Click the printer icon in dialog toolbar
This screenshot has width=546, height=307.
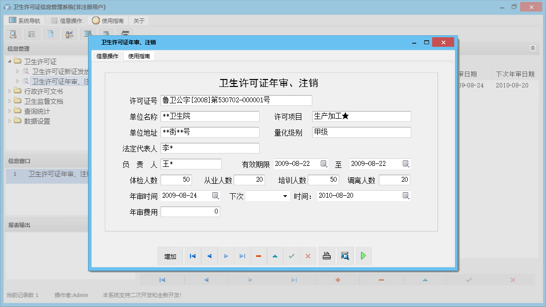[x=327, y=256]
